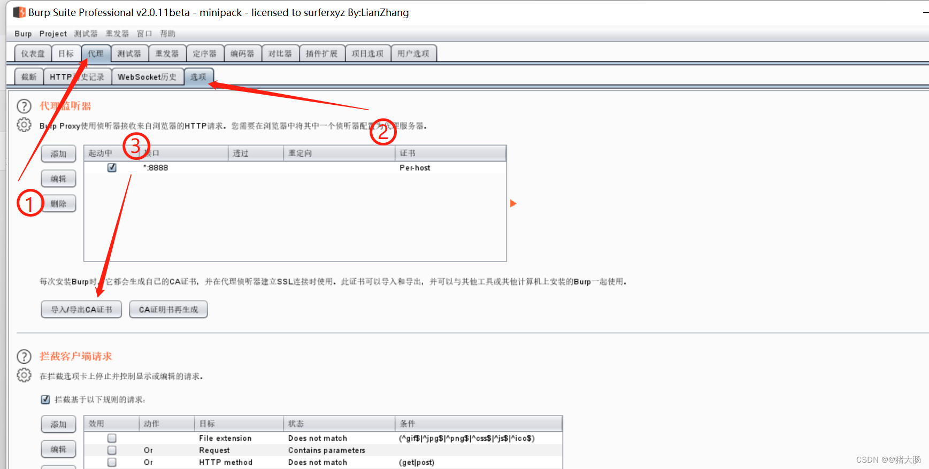Click the 重定向 column header

[x=339, y=153]
